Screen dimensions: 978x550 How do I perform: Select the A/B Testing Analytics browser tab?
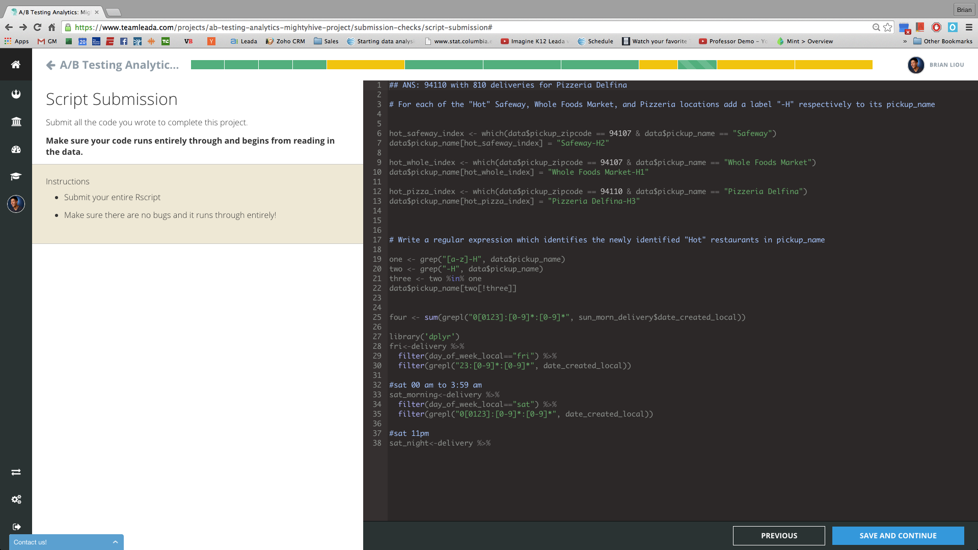pyautogui.click(x=53, y=12)
